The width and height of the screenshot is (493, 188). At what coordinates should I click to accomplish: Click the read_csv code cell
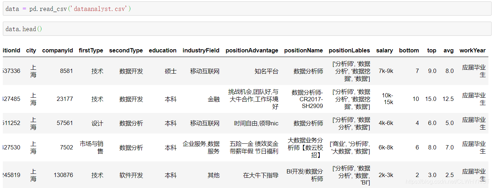coord(247,8)
